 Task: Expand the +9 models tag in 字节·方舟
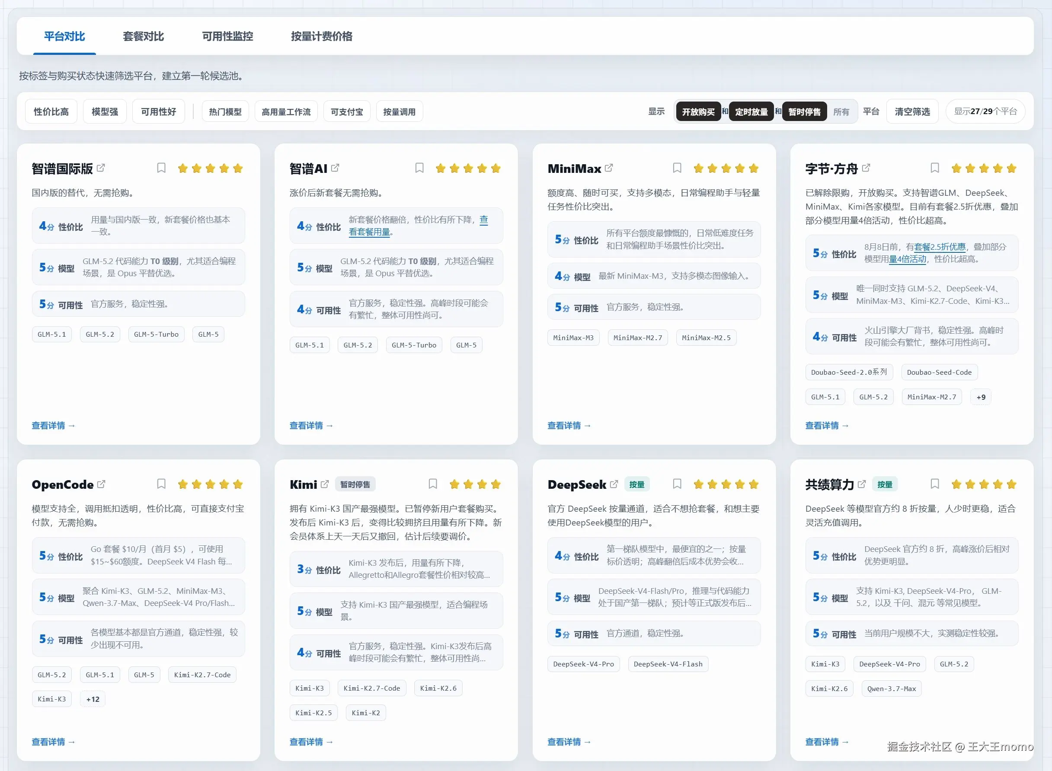tap(981, 397)
